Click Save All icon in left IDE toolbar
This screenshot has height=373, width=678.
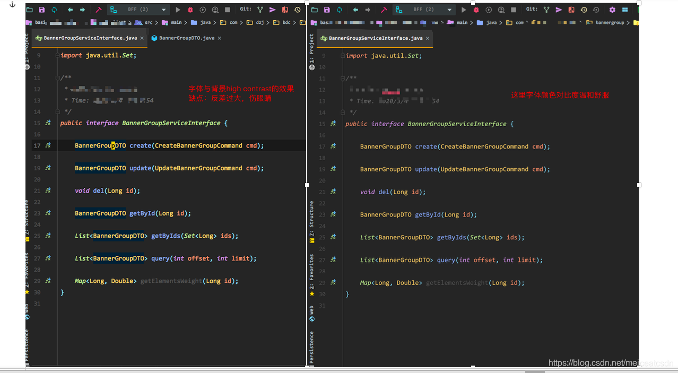(41, 10)
